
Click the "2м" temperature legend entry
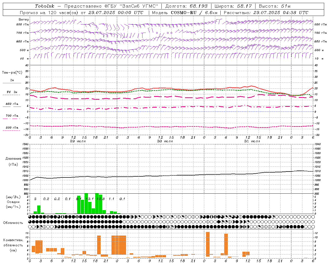(x=12, y=80)
